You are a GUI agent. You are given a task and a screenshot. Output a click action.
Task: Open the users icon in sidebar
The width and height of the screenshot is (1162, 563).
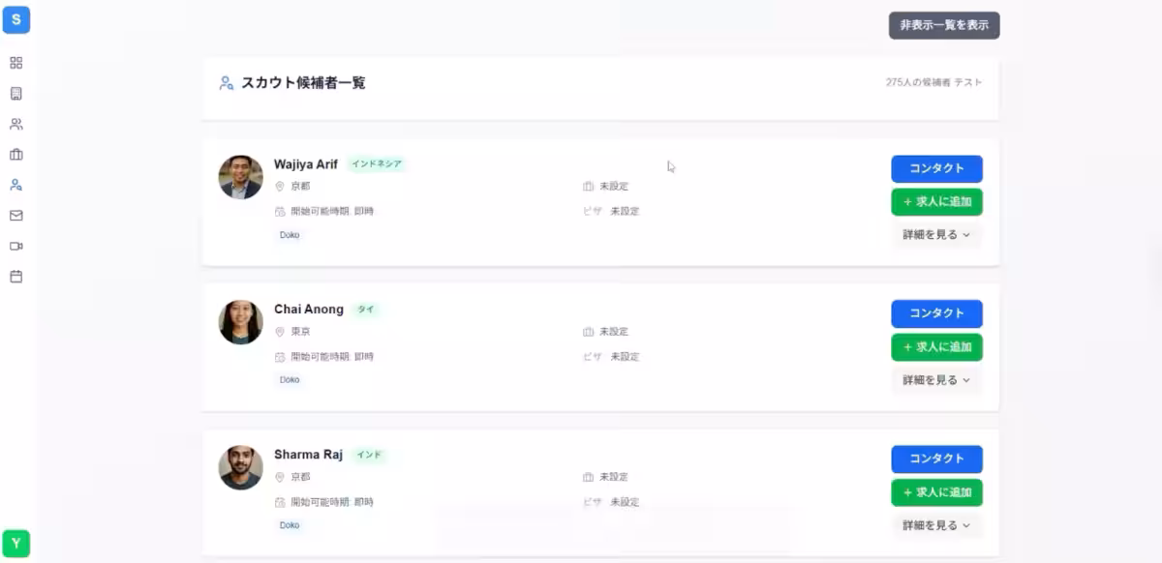pos(15,124)
